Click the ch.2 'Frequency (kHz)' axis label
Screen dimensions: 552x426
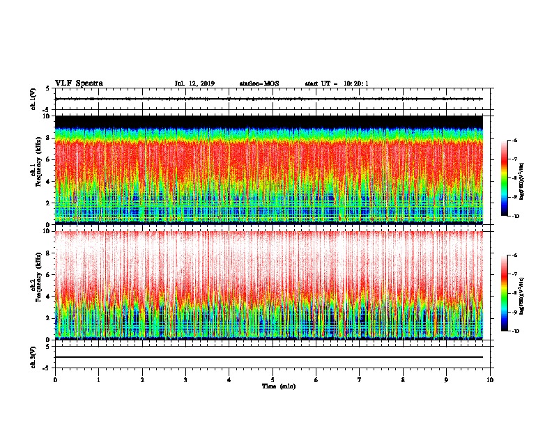coord(38,277)
